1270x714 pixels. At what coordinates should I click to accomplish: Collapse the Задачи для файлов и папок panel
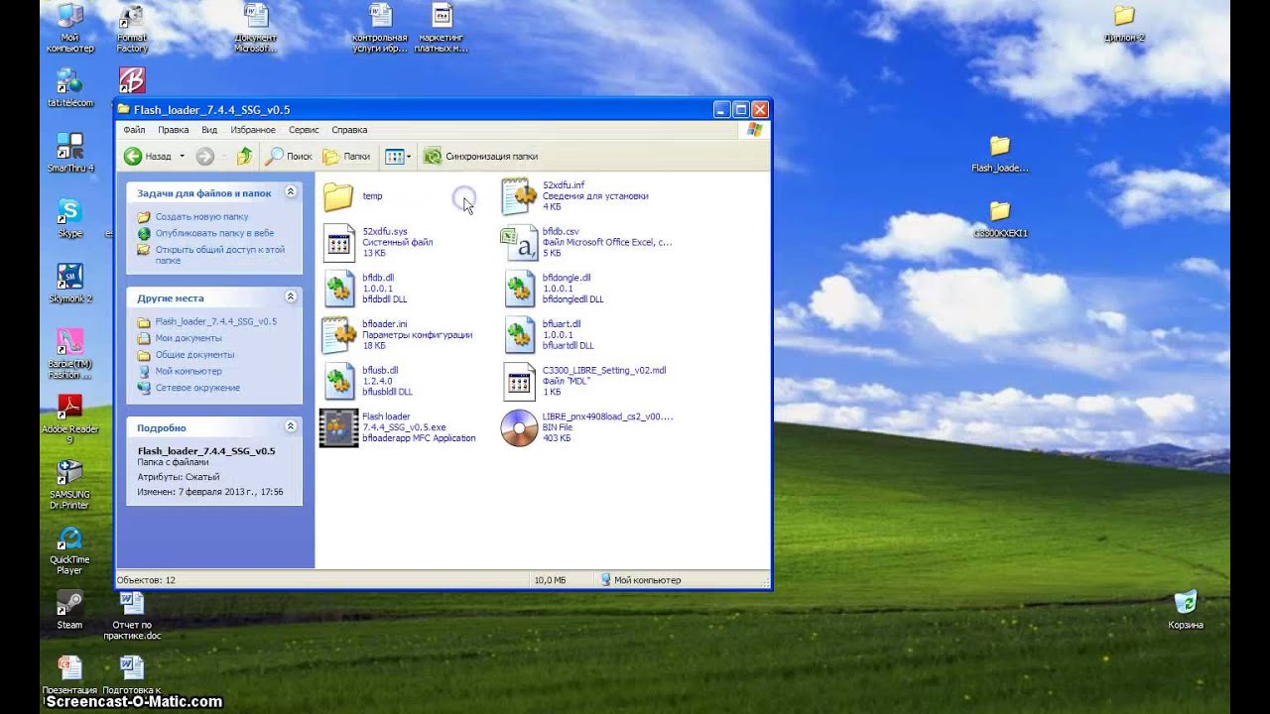pos(291,192)
